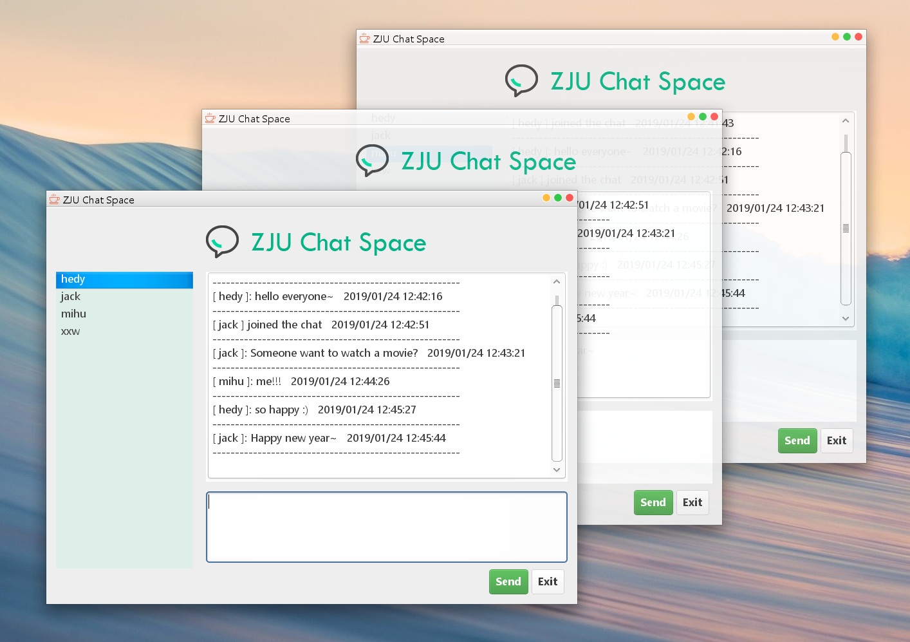Click the coffee cup icon in the middle window title bar
910x642 pixels.
(210, 118)
